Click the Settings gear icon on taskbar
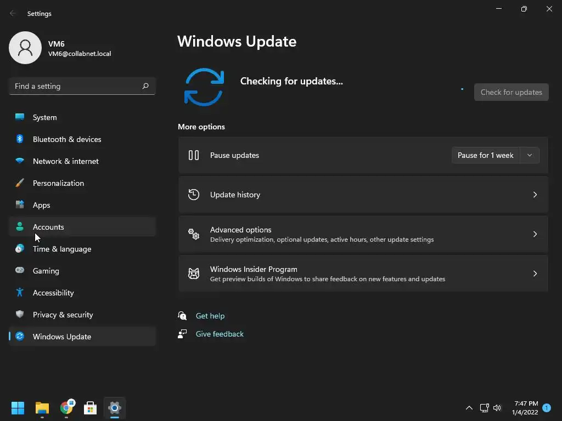Viewport: 562px width, 421px height. pos(115,408)
